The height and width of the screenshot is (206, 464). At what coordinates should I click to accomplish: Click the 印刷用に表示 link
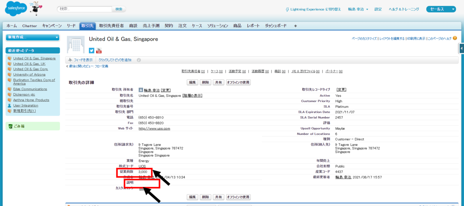coord(416,39)
